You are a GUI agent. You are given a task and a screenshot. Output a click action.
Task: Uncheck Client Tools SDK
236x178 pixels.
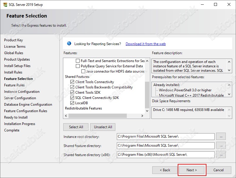click(72, 93)
